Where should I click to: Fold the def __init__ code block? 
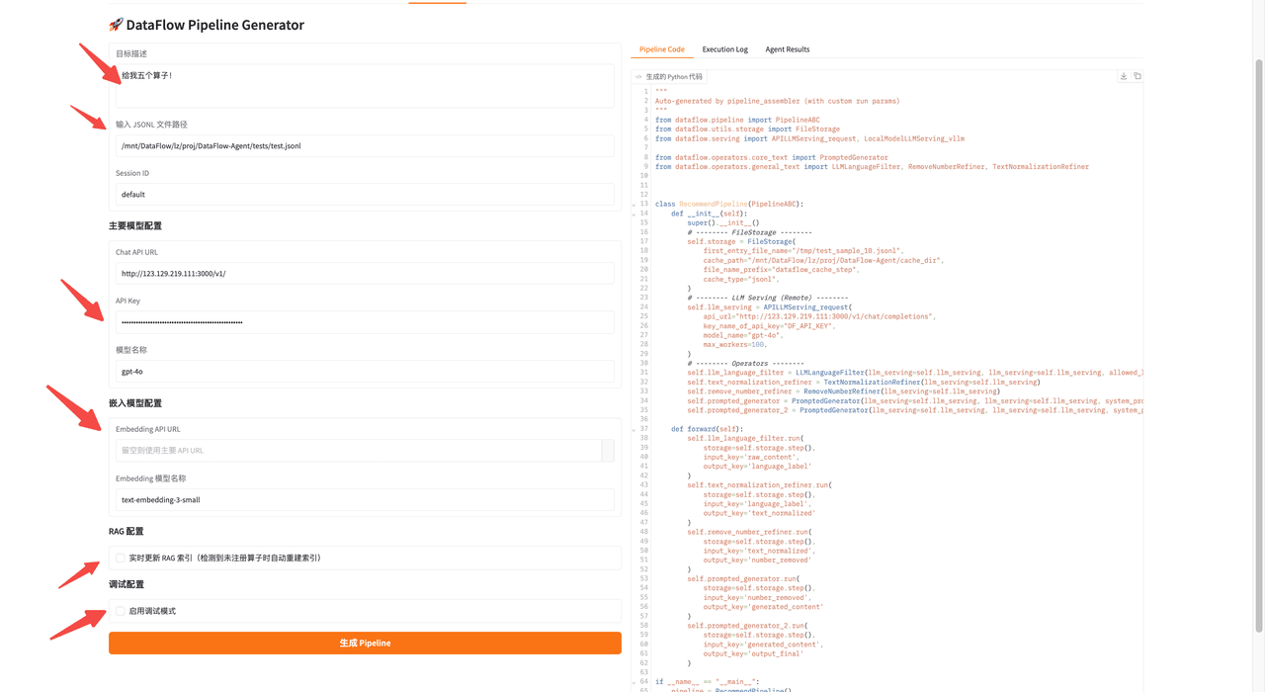(634, 214)
